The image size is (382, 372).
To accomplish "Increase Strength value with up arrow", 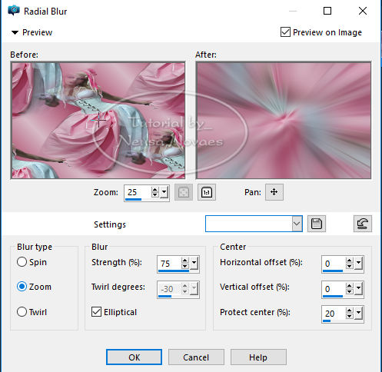I will pos(184,261).
